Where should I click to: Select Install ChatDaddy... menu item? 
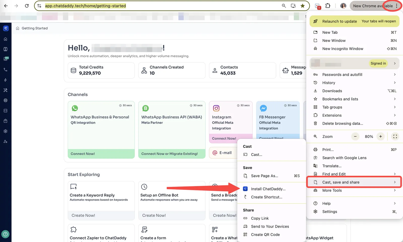pos(268,189)
